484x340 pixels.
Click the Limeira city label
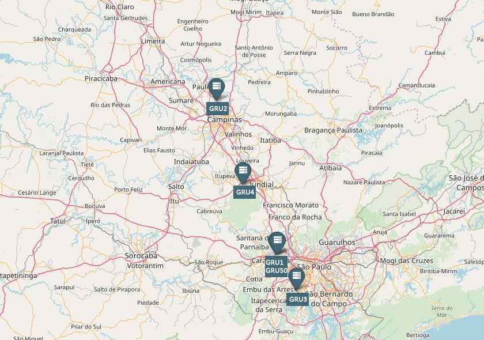click(153, 41)
